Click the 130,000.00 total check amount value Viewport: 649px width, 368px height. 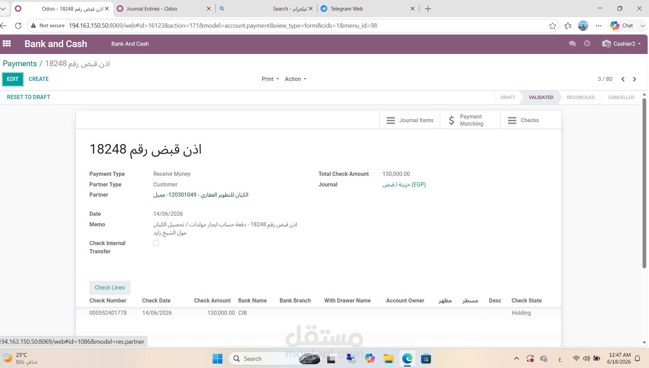pyautogui.click(x=396, y=174)
